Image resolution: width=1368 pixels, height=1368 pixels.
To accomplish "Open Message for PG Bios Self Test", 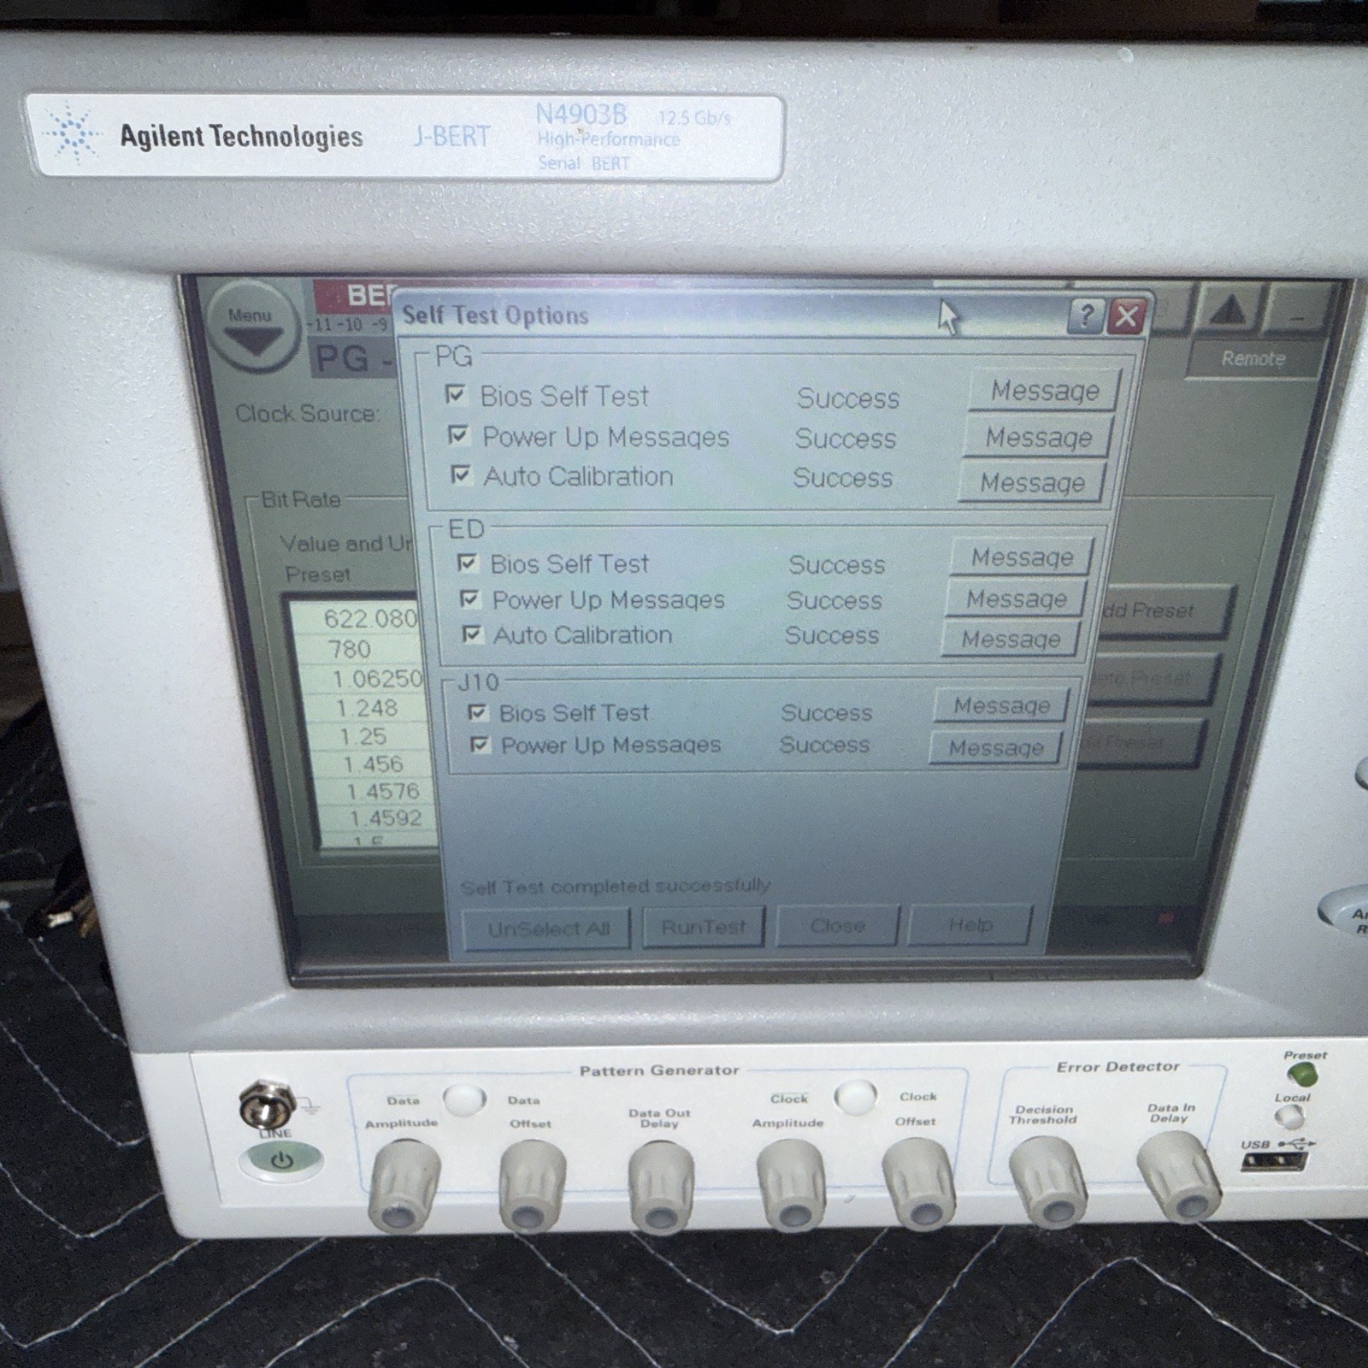I will [x=1044, y=391].
